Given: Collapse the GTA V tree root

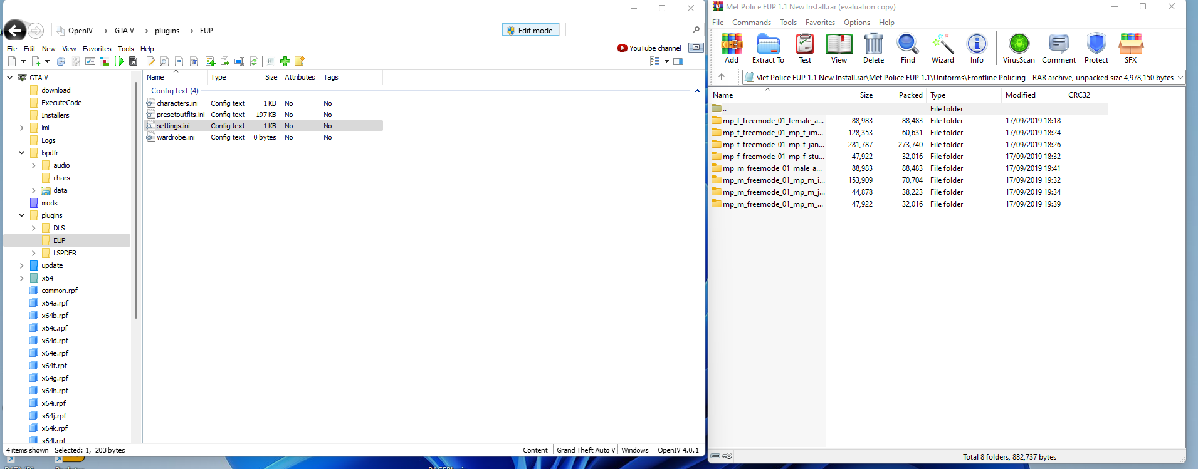Looking at the screenshot, I should tap(9, 78).
